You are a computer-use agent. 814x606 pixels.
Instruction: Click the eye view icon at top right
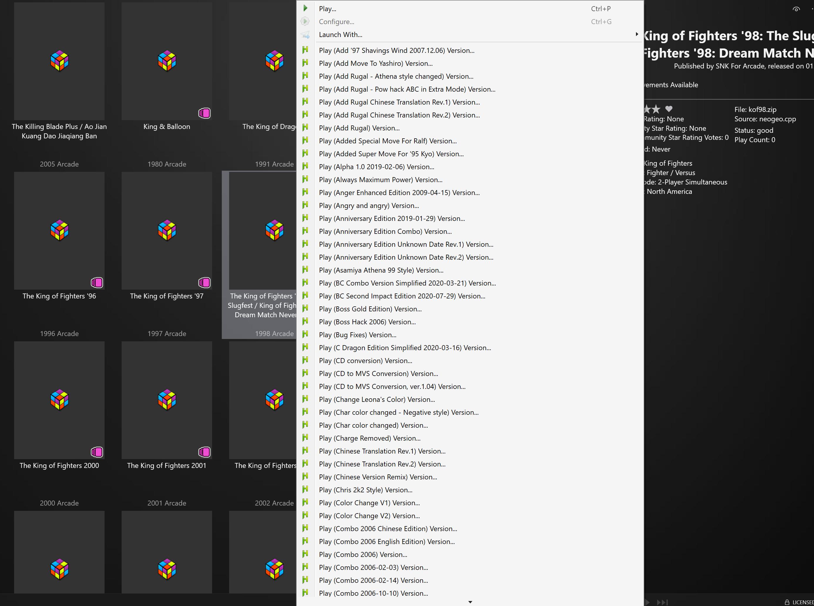[x=796, y=9]
